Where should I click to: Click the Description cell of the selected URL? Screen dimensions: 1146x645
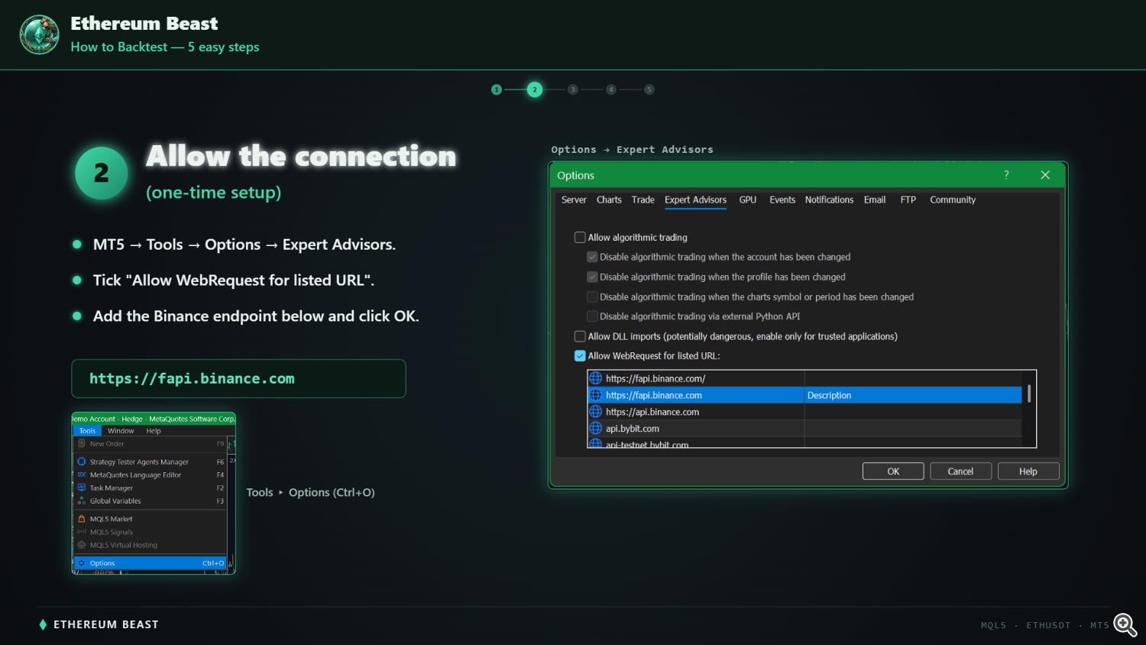[913, 395]
